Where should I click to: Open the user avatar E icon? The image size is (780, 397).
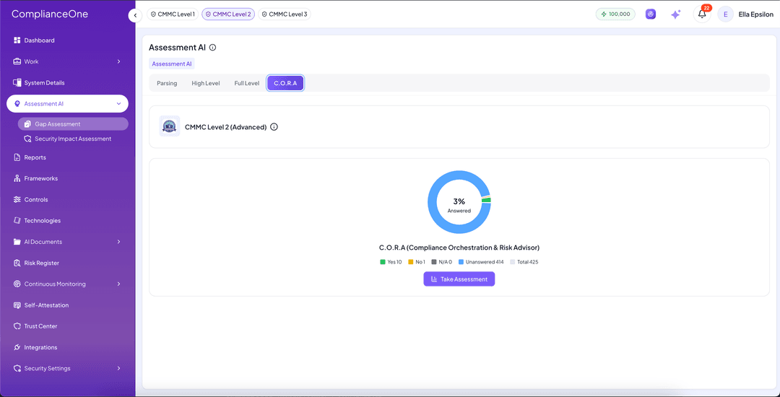[725, 14]
